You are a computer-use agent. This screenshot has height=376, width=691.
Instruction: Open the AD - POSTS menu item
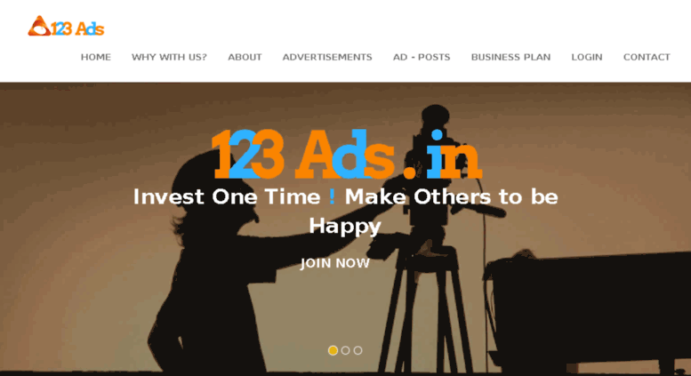coord(422,57)
